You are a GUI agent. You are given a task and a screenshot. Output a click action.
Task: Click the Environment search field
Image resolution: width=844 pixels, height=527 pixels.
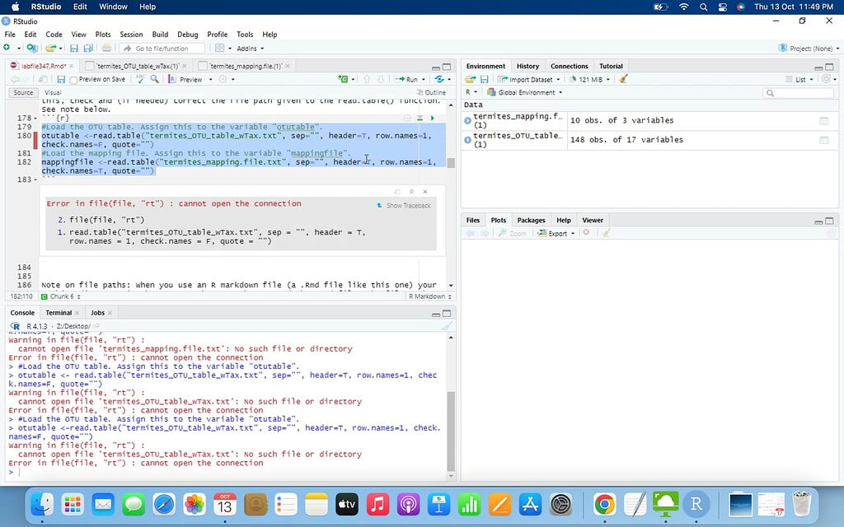click(x=799, y=93)
